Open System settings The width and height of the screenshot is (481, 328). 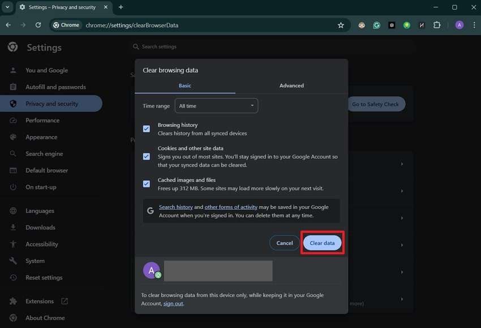pos(35,261)
